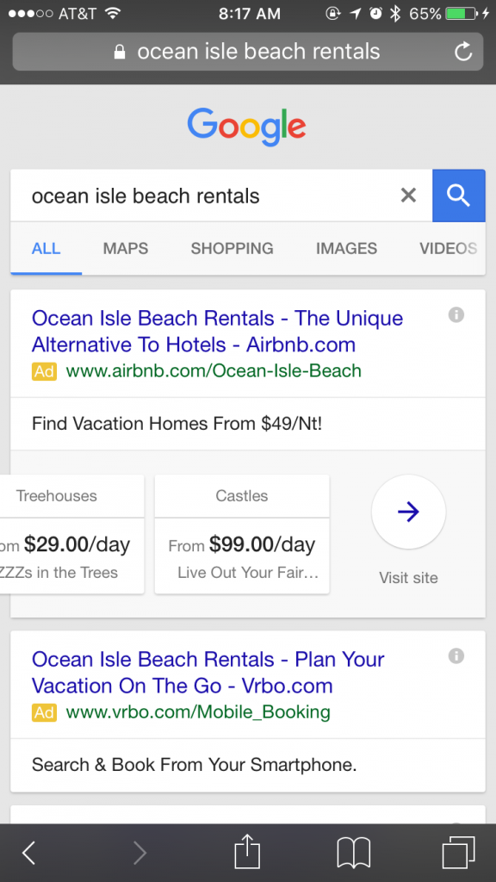
Task: Navigate back using the back arrow
Action: pyautogui.click(x=28, y=852)
